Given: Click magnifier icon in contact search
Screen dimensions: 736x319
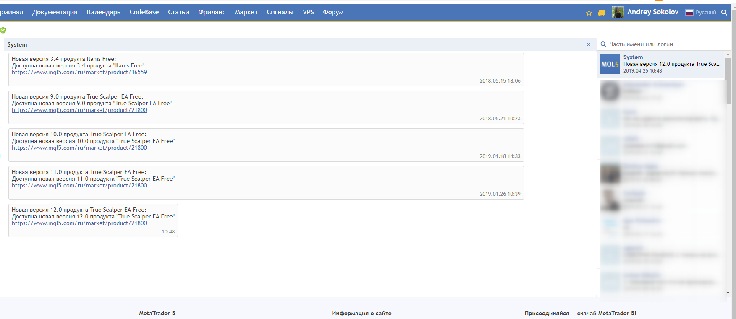Looking at the screenshot, I should 604,44.
